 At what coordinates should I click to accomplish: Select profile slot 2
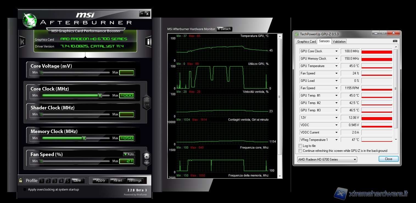pos(48,181)
